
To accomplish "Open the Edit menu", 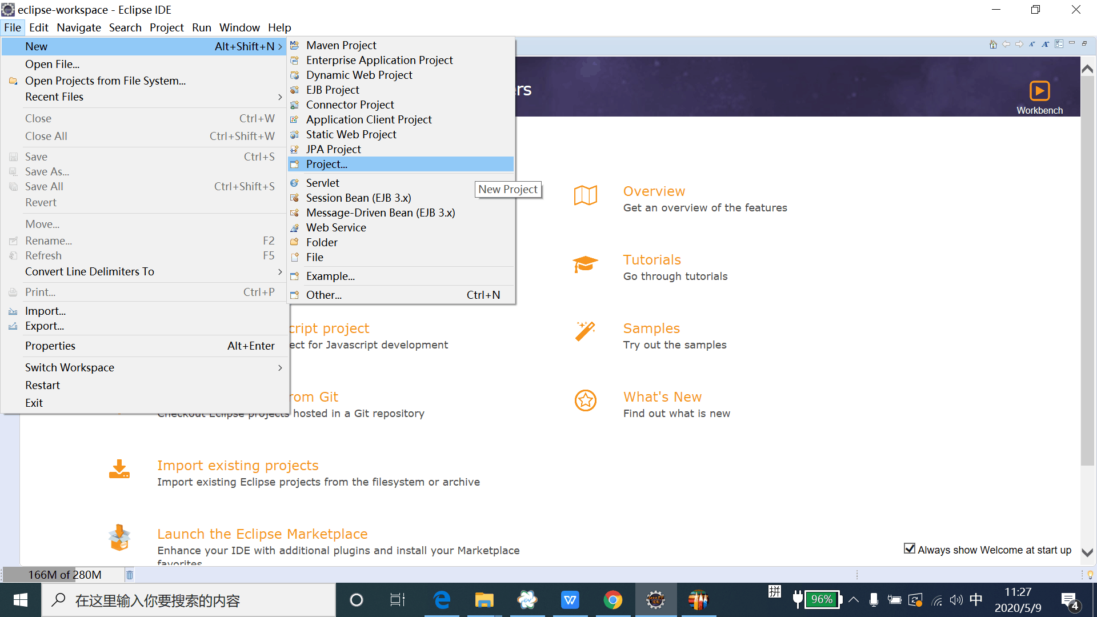I will (x=39, y=27).
